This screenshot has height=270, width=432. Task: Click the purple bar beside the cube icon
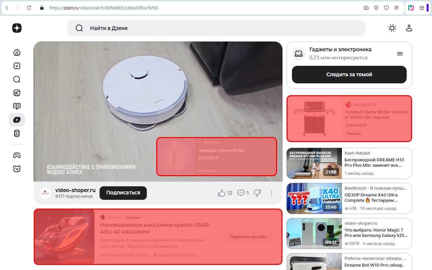click(x=428, y=8)
